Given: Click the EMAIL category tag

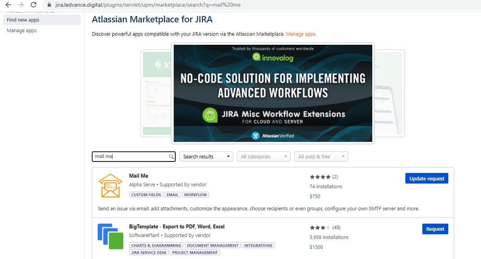Looking at the screenshot, I should (172, 195).
